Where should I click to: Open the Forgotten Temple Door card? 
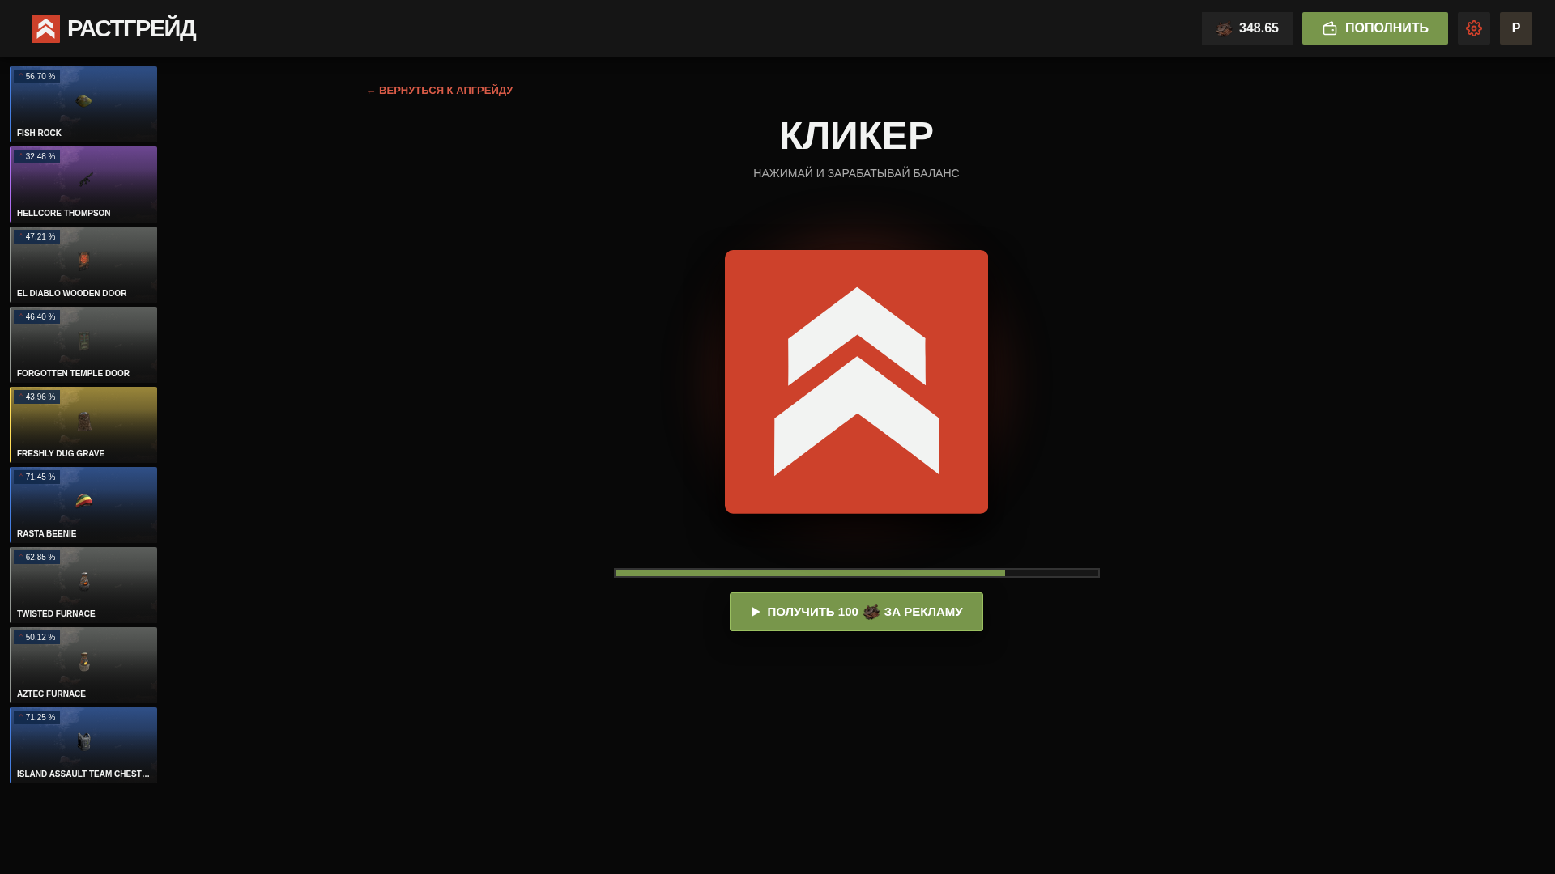83,345
